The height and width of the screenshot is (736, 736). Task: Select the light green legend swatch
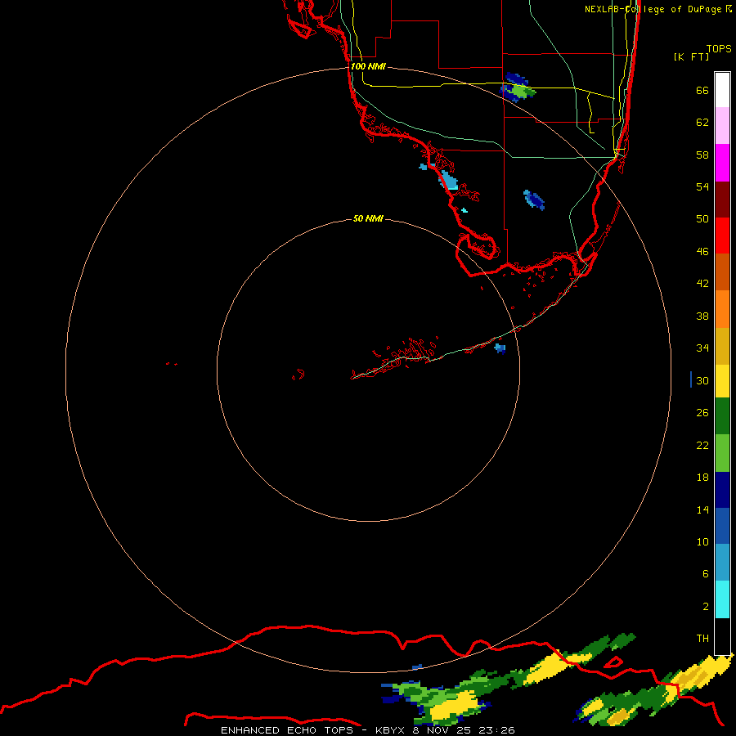(722, 453)
